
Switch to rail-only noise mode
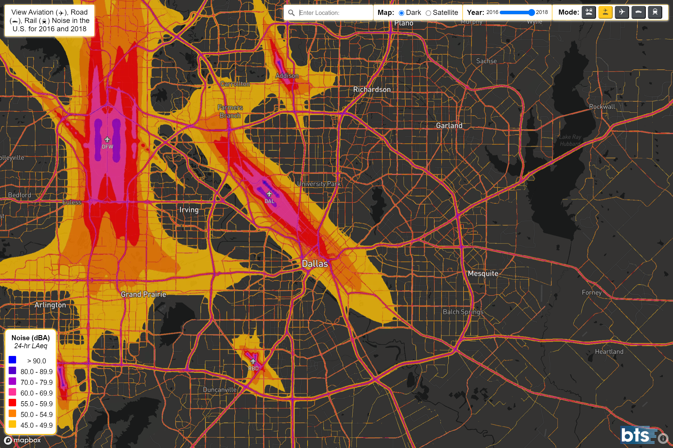point(655,12)
